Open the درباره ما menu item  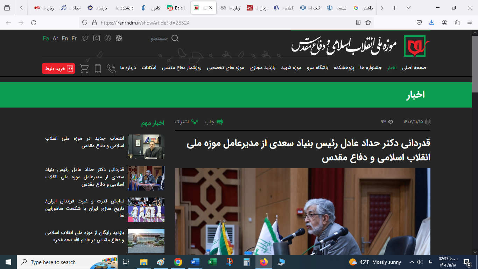(x=128, y=68)
